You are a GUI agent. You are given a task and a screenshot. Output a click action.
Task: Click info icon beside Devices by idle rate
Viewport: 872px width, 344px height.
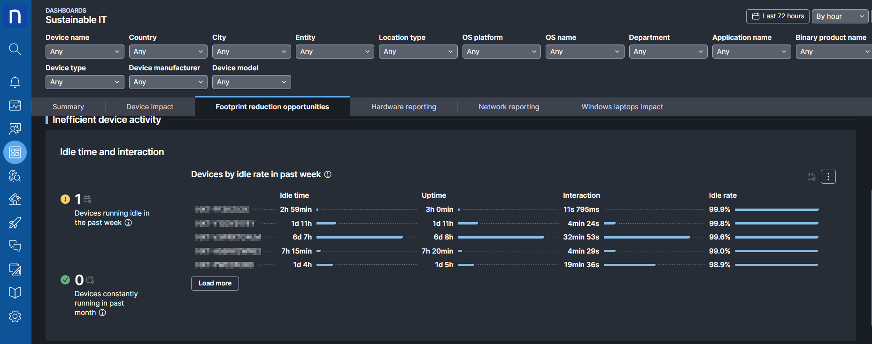(x=328, y=174)
